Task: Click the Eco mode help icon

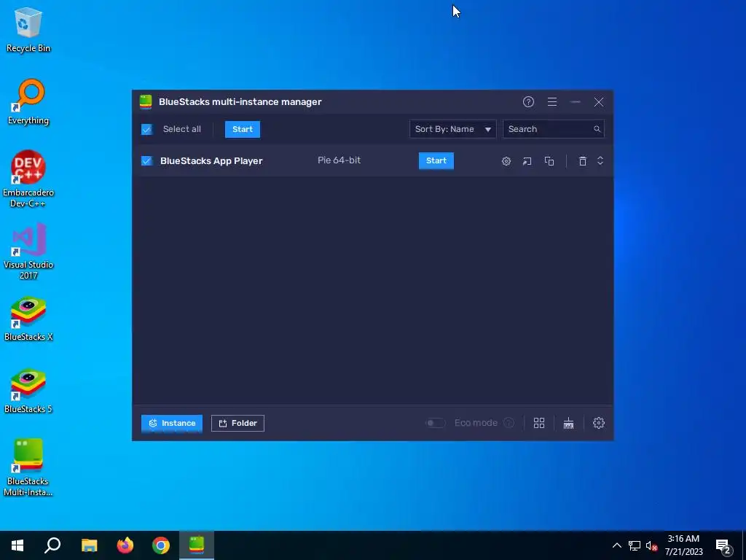Action: (509, 423)
